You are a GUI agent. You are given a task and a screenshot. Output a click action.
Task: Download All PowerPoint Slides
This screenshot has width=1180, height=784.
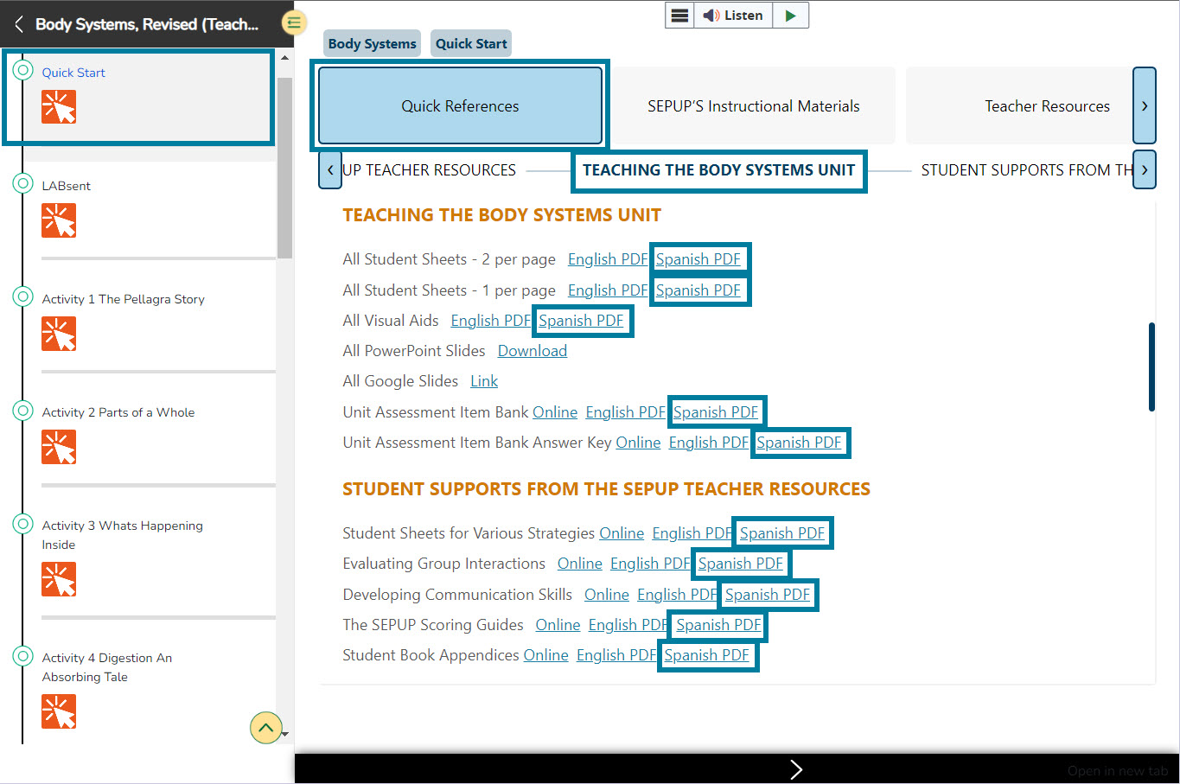pos(532,351)
